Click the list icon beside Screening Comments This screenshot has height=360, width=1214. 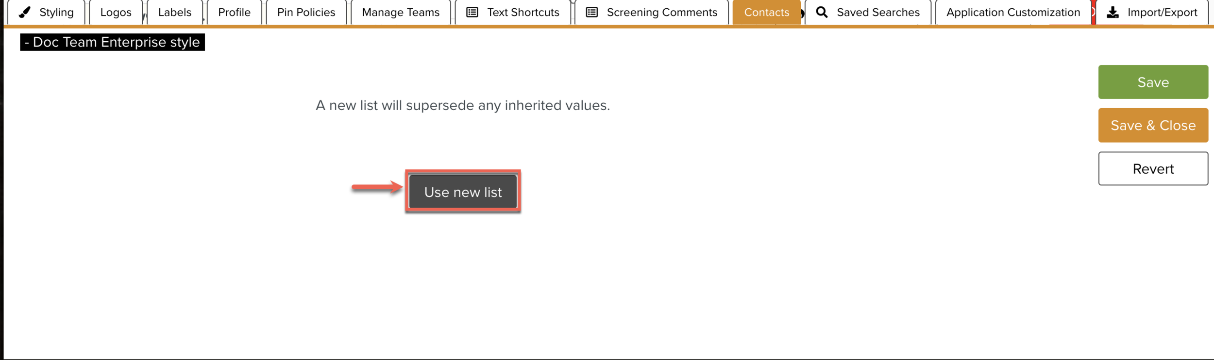coord(591,12)
